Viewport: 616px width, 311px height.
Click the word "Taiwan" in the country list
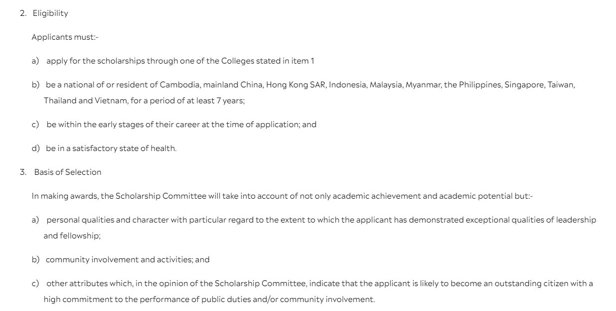coord(561,85)
